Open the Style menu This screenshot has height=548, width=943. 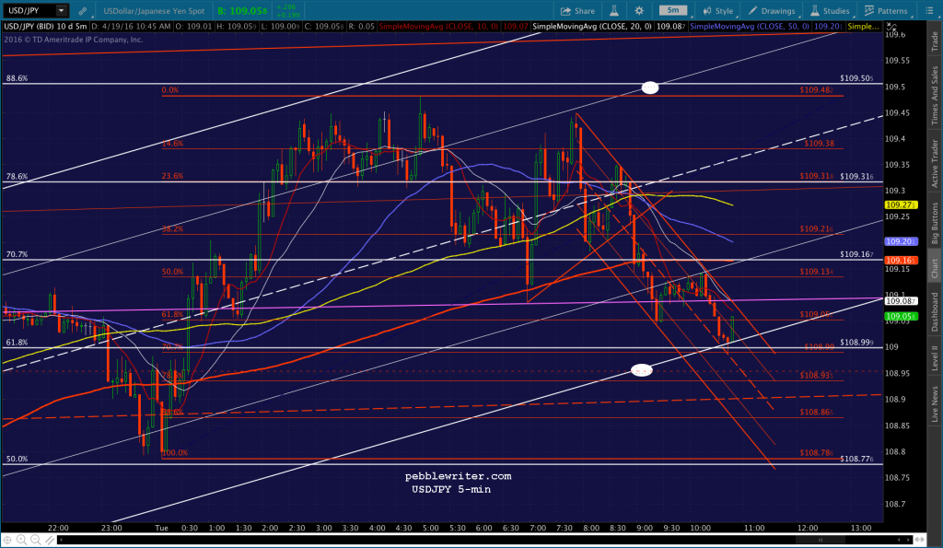click(x=718, y=11)
